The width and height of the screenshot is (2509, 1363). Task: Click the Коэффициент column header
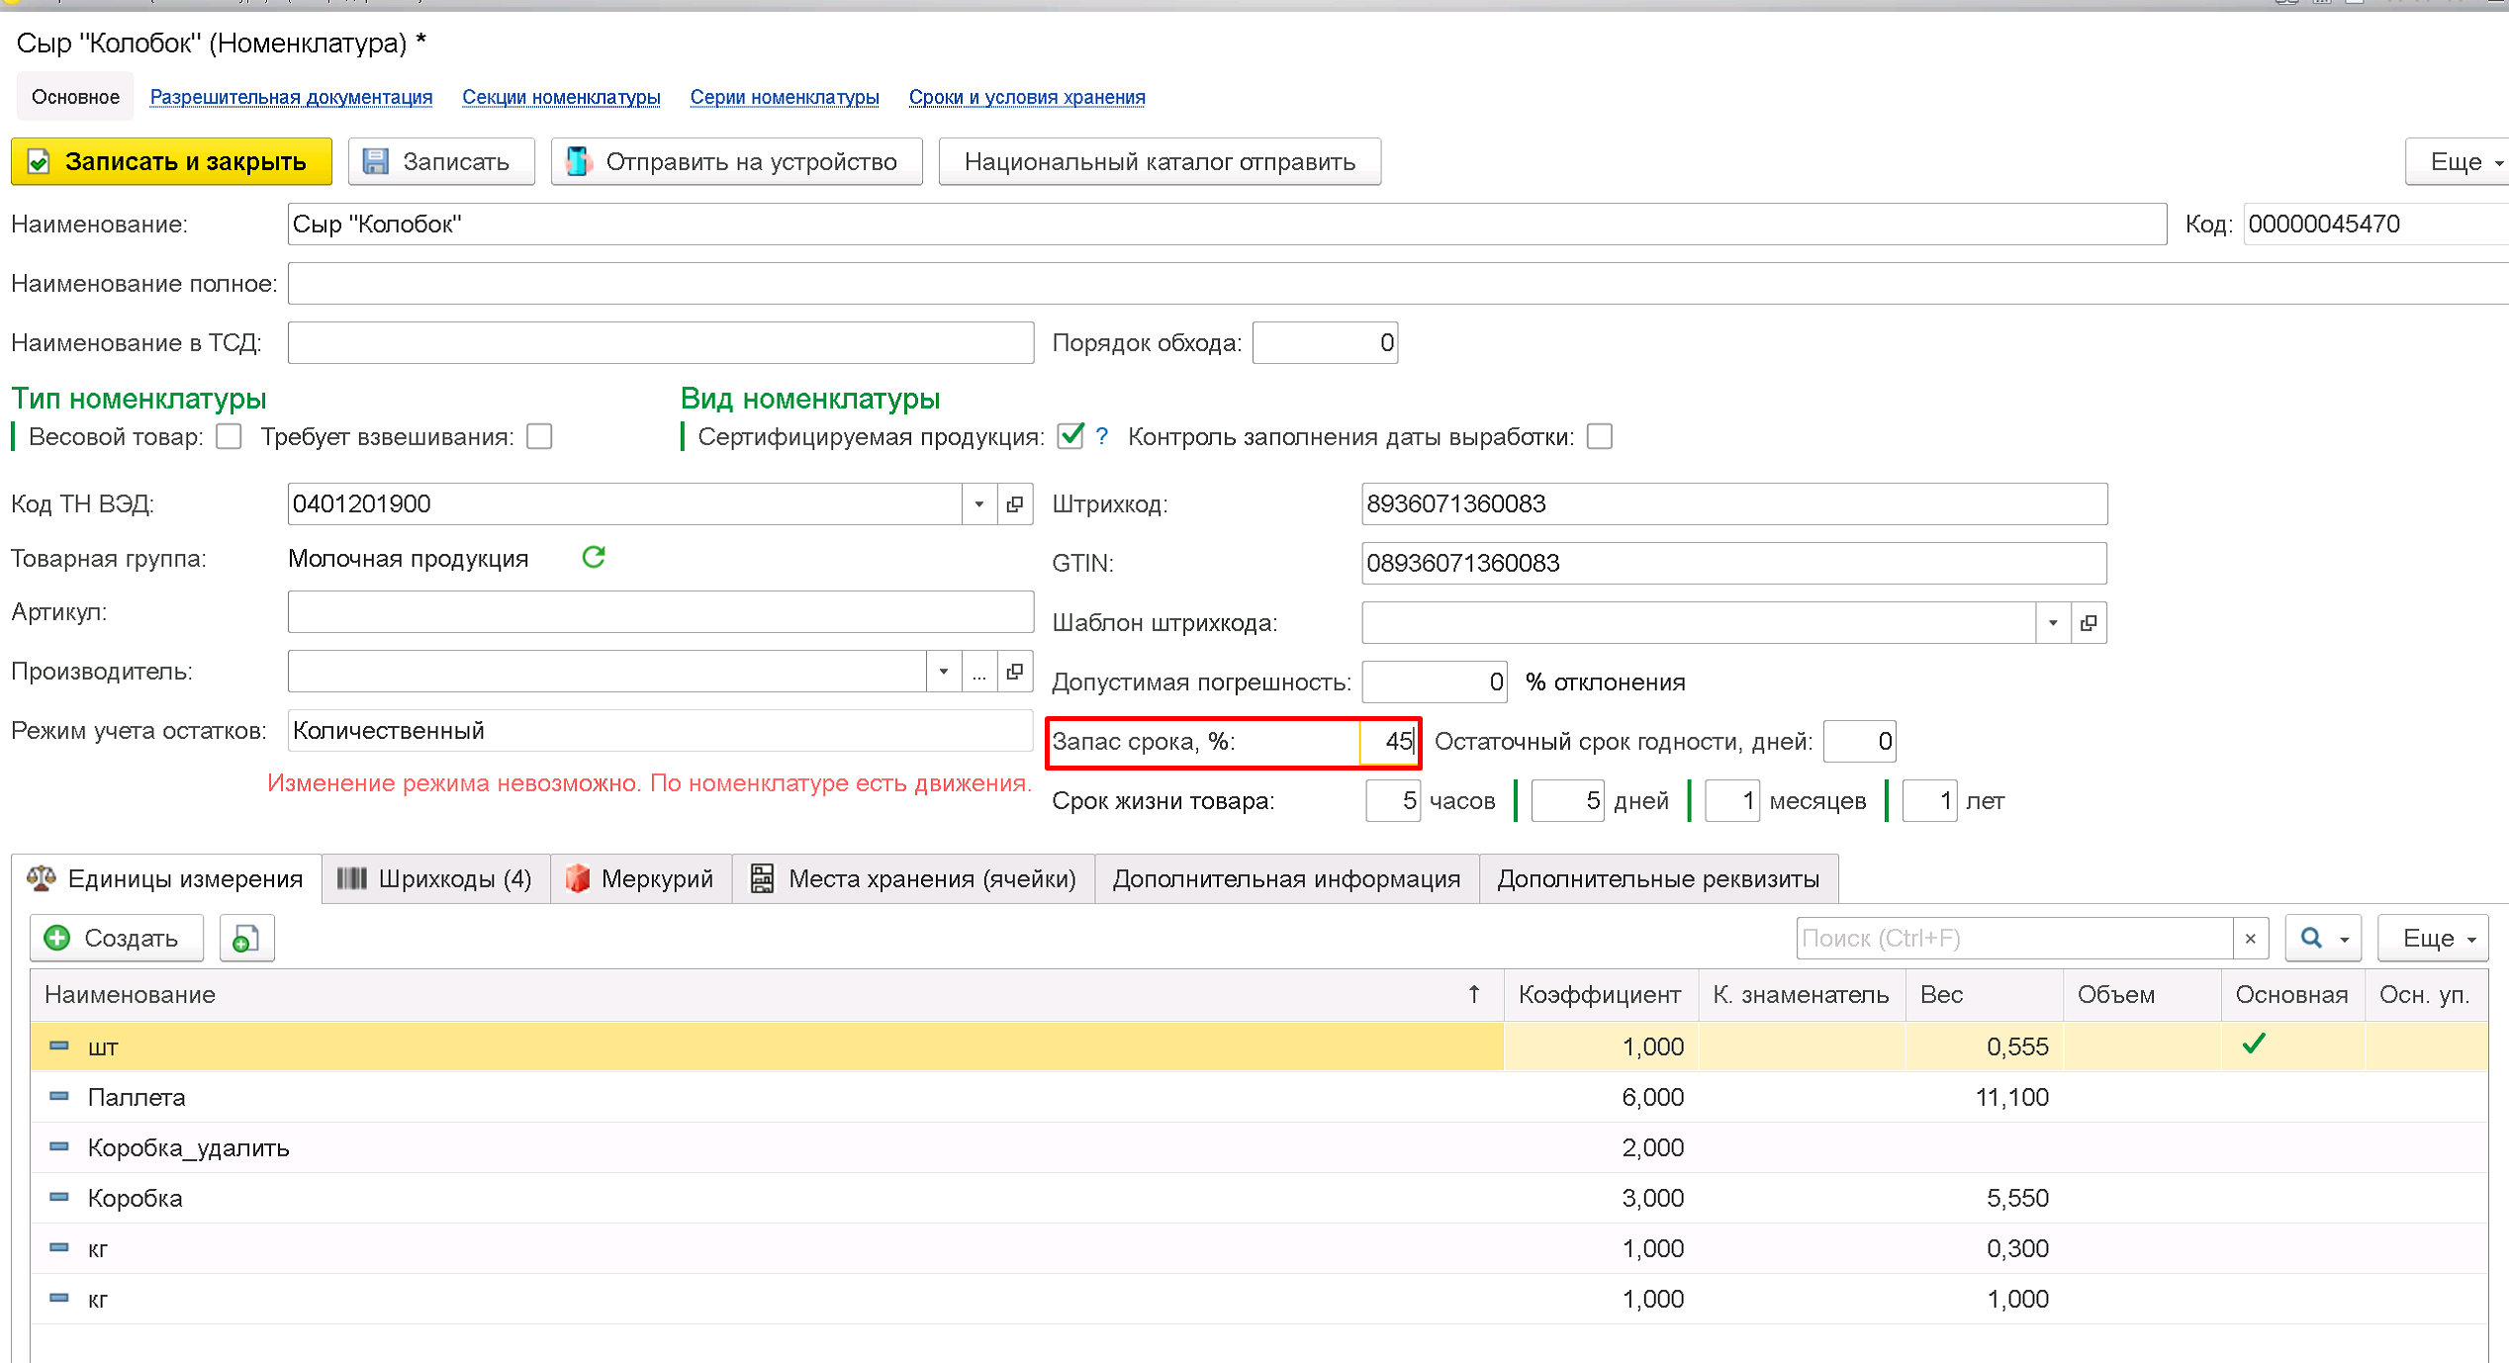coord(1600,994)
